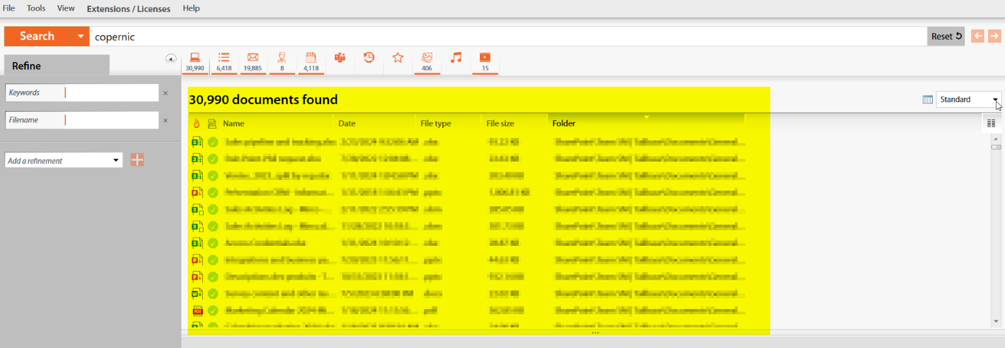Sort by the flame relevance column icon
Screen dimensions: 1005x348
197,124
